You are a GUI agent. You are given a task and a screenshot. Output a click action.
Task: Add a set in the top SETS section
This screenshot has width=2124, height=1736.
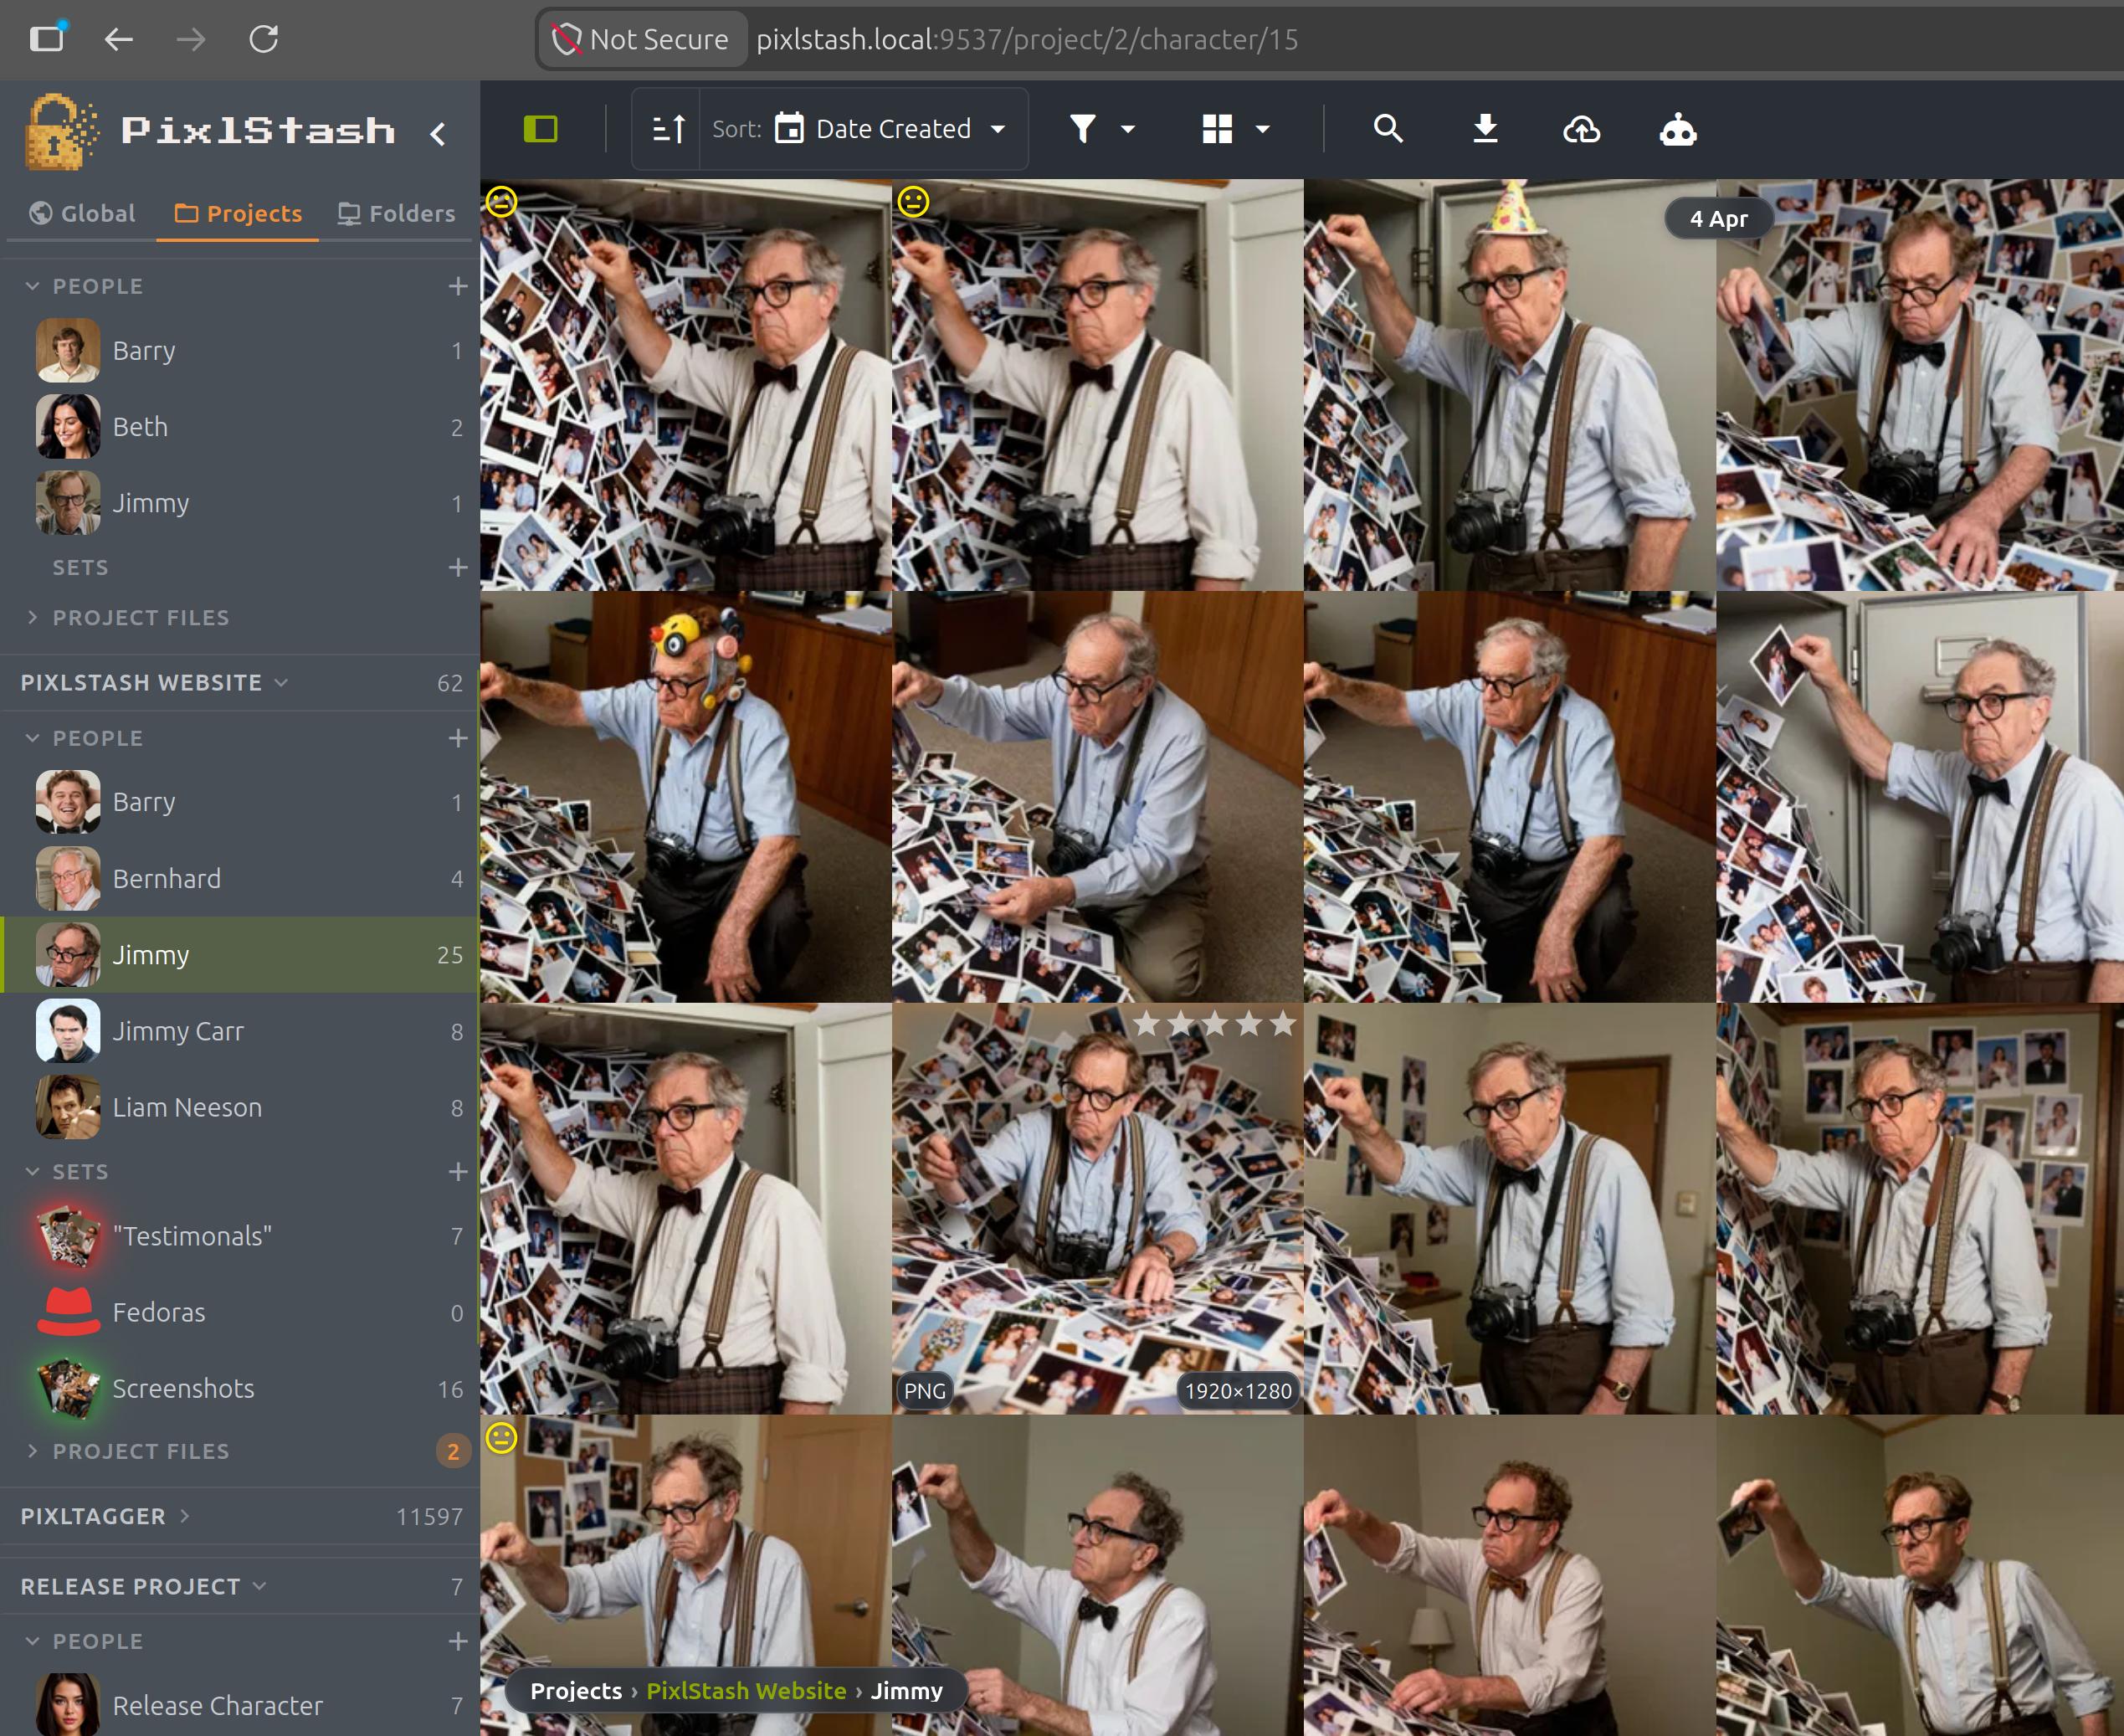458,567
